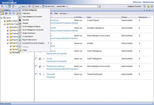
Task: Click inside the search text field
Action: point(83,6)
